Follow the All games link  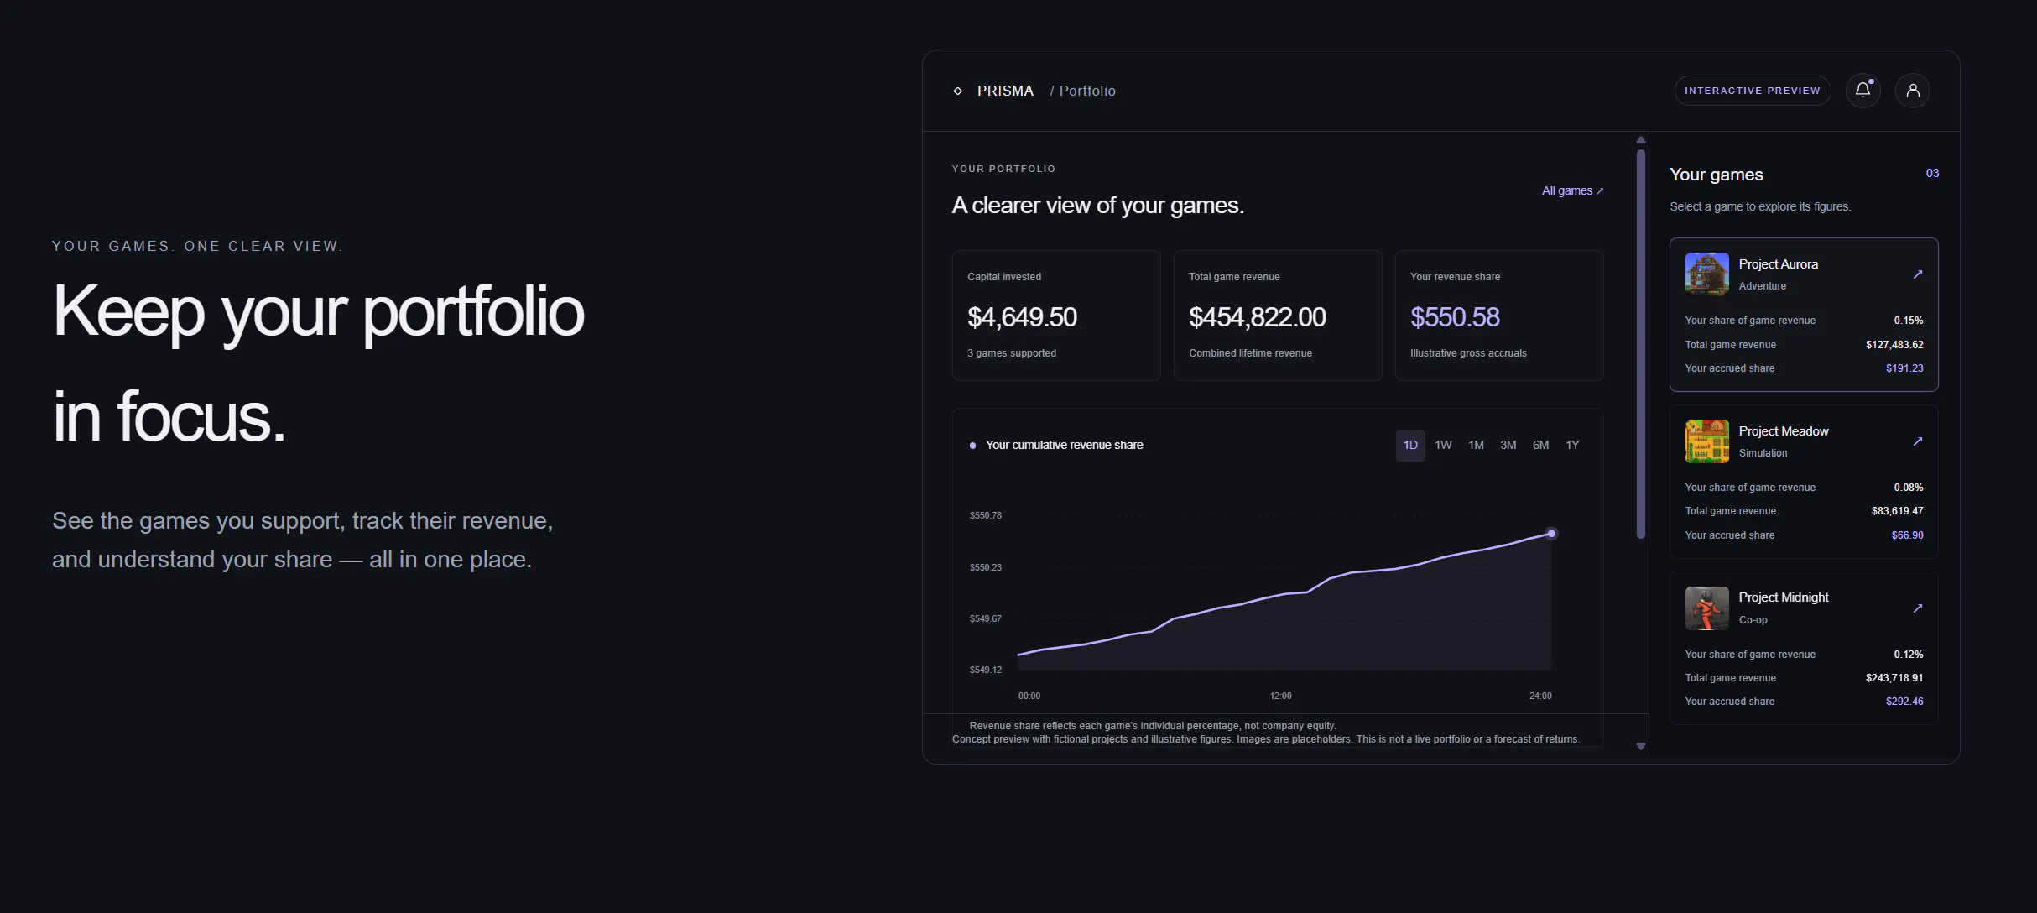pyautogui.click(x=1572, y=191)
